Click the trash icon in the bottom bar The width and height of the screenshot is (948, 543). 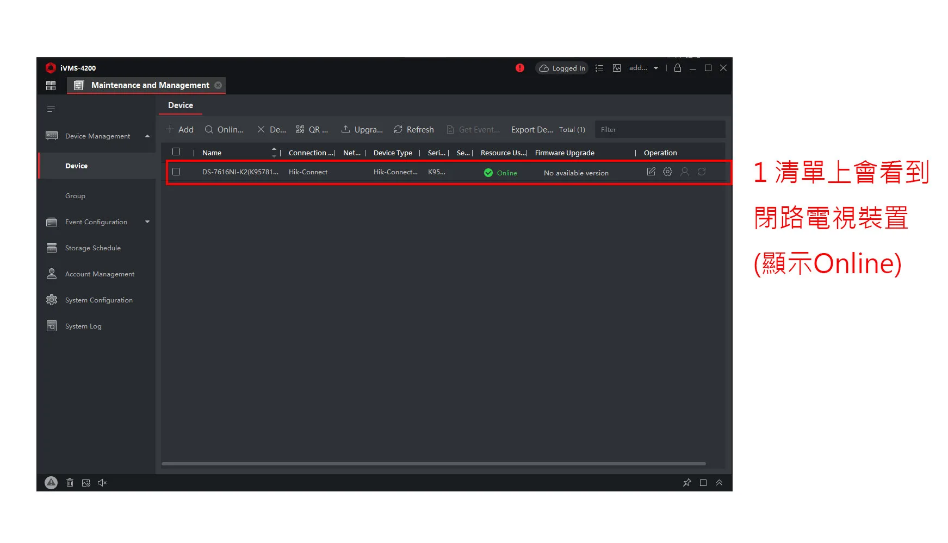tap(70, 483)
